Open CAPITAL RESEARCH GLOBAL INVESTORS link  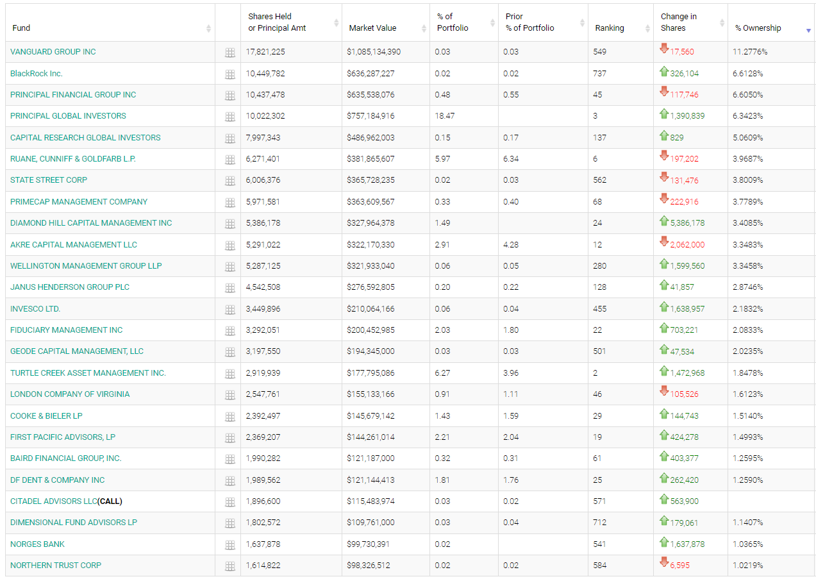85,138
